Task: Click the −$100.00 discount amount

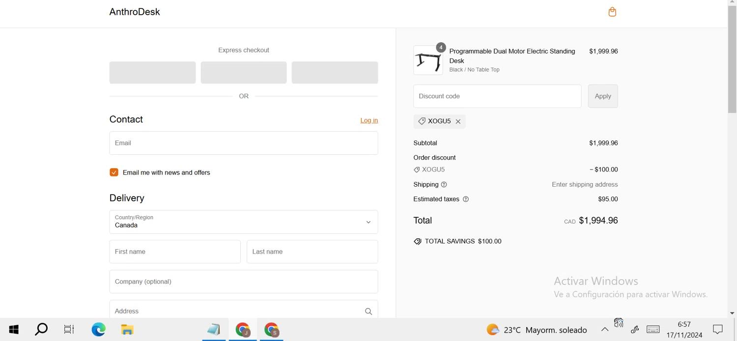Action: pyautogui.click(x=604, y=170)
